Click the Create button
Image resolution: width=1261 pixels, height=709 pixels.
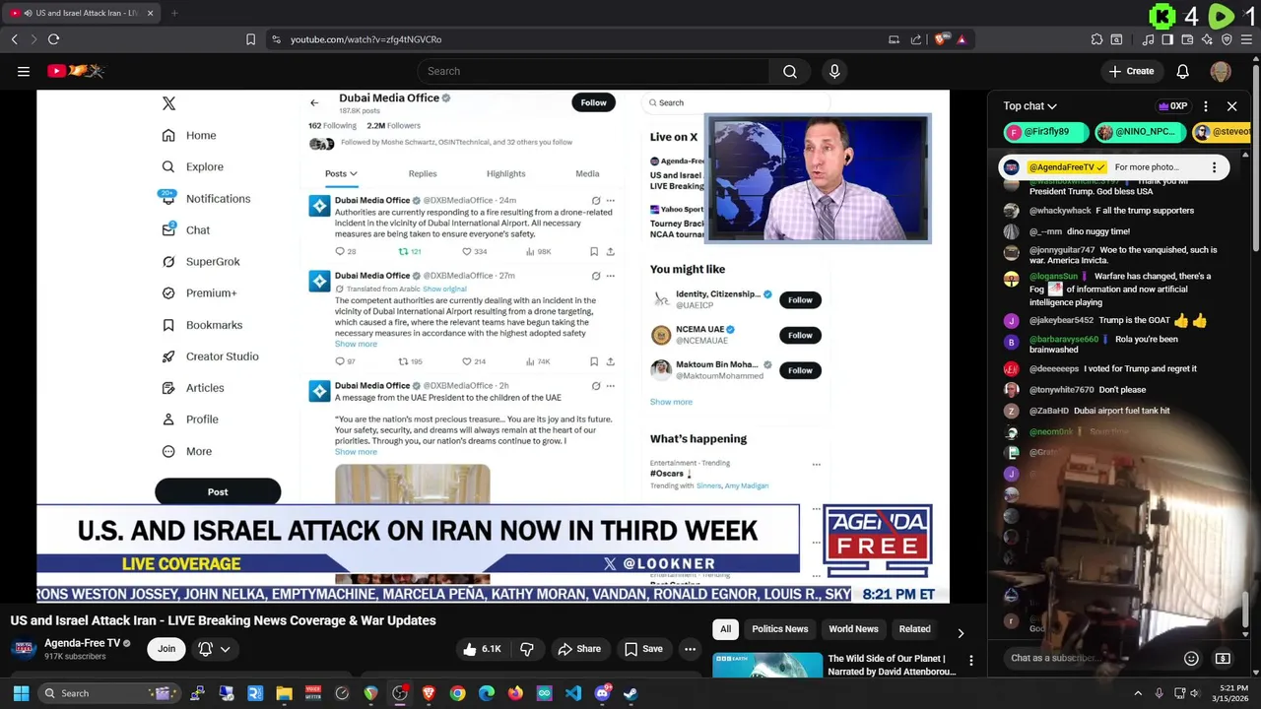pos(1131,71)
